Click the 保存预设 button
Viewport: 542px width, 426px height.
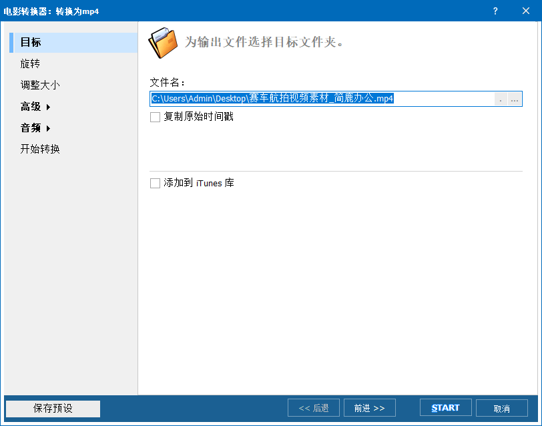(52, 407)
